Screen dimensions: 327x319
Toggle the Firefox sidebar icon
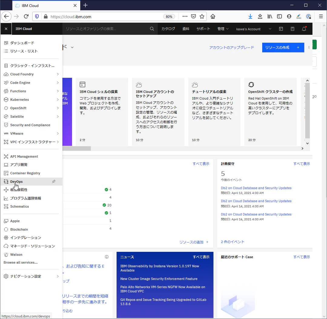[279, 16]
